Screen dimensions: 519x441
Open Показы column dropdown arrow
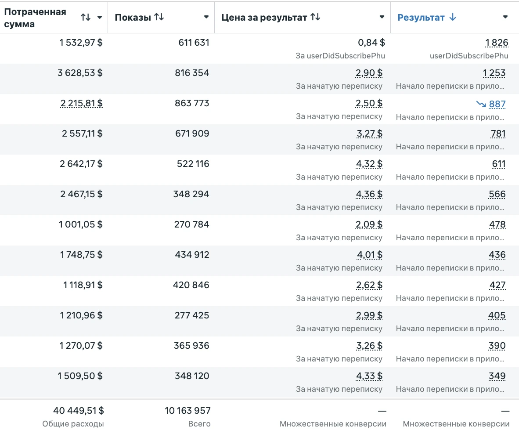(206, 17)
